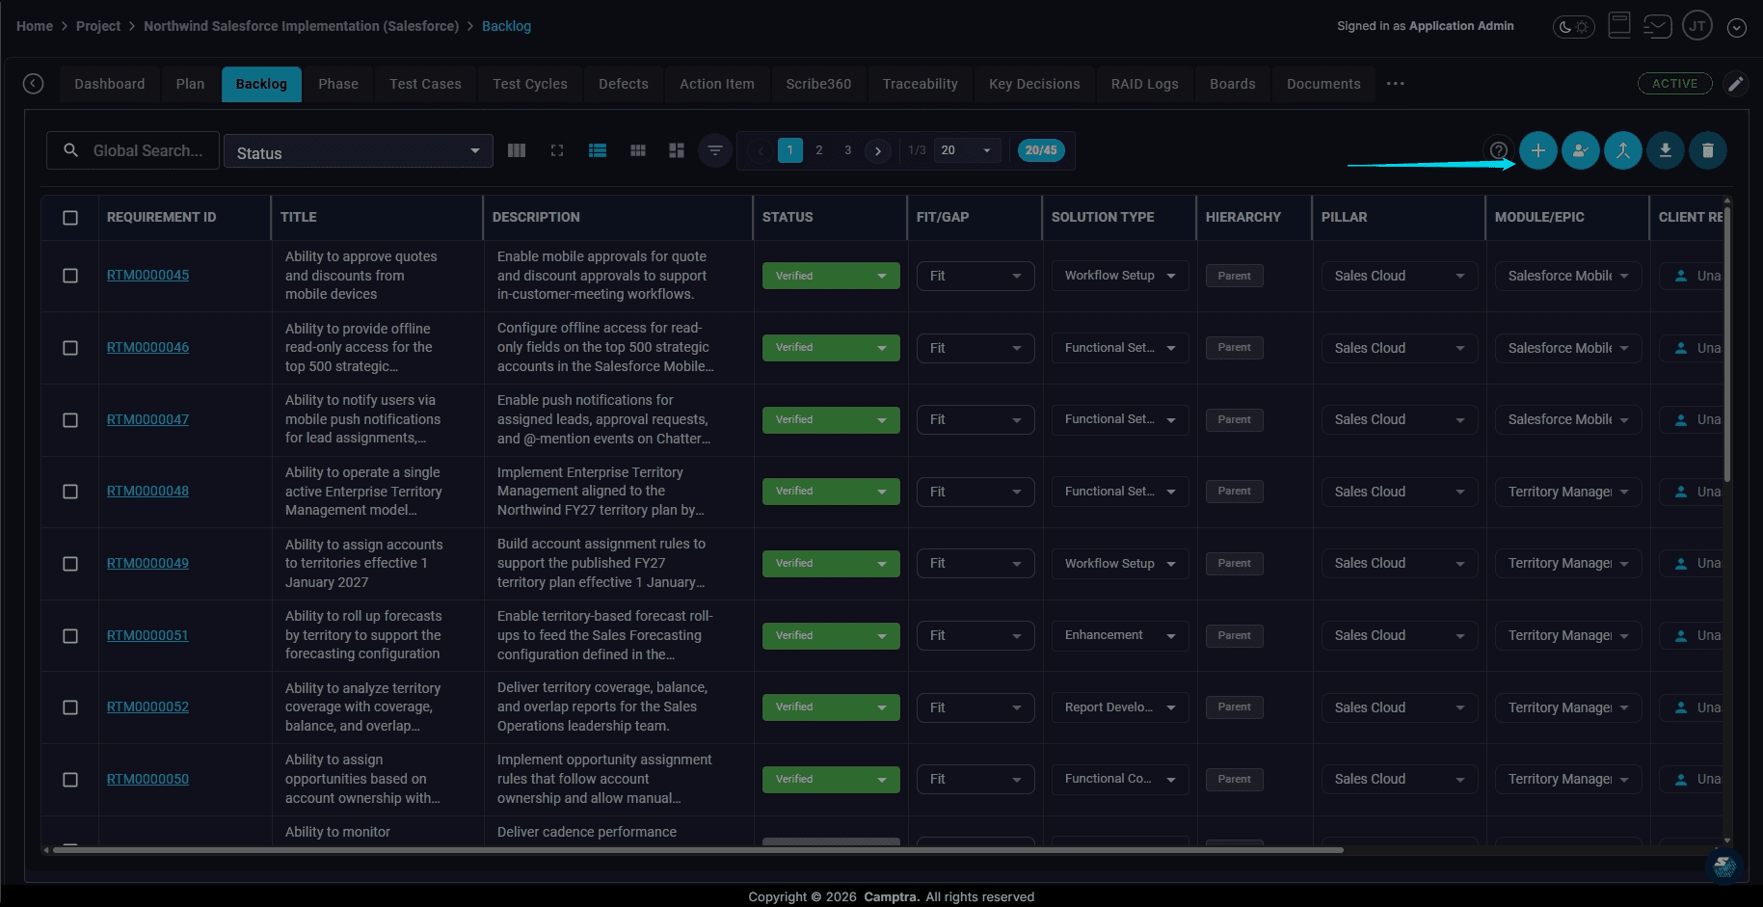Go to page 2 of results
Screen dimensions: 1763x907
818,150
